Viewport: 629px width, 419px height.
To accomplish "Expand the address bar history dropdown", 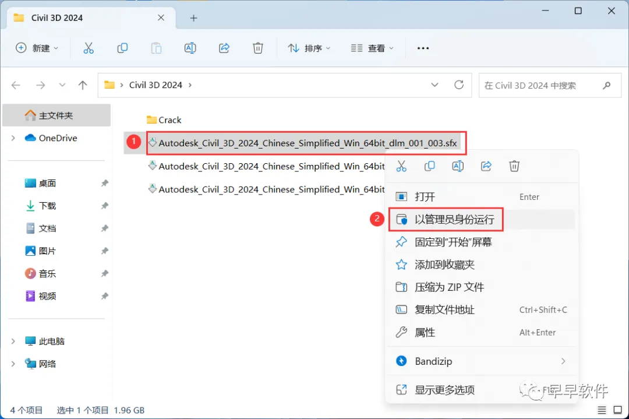I will click(x=434, y=85).
